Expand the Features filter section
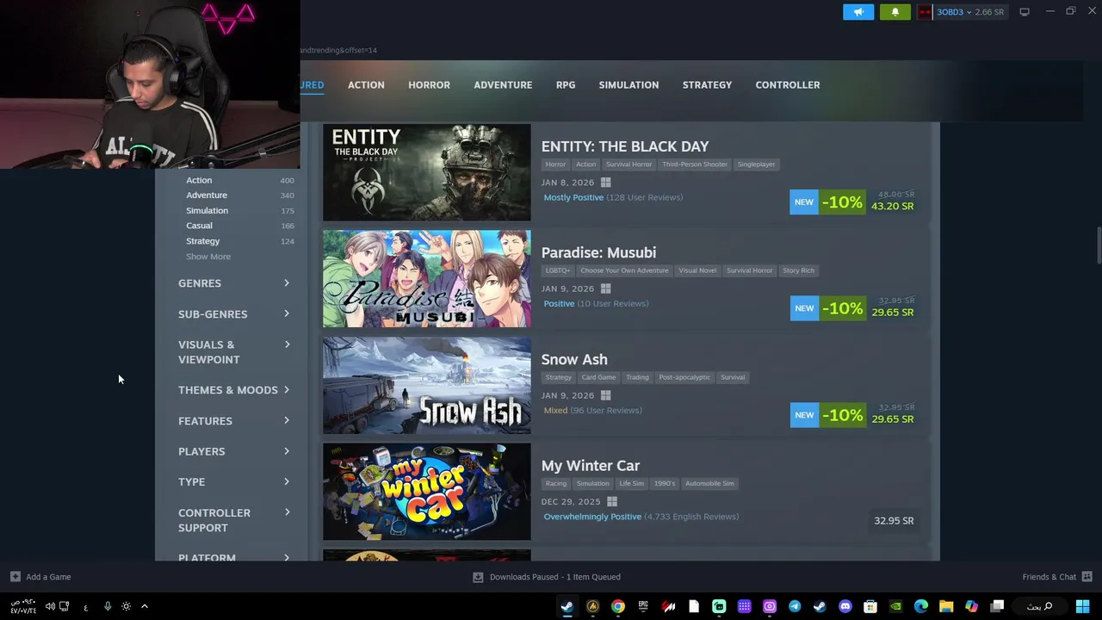The height and width of the screenshot is (620, 1102). pos(233,421)
